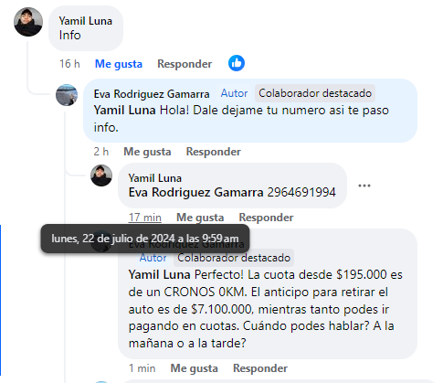Reply to Eva's 'dejame tu numero' comment

(214, 152)
